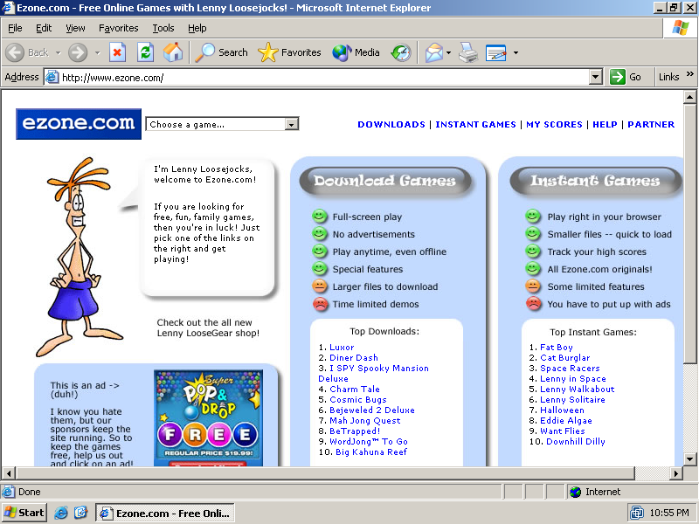
Task: Open the Back button history arrow
Action: (59, 52)
